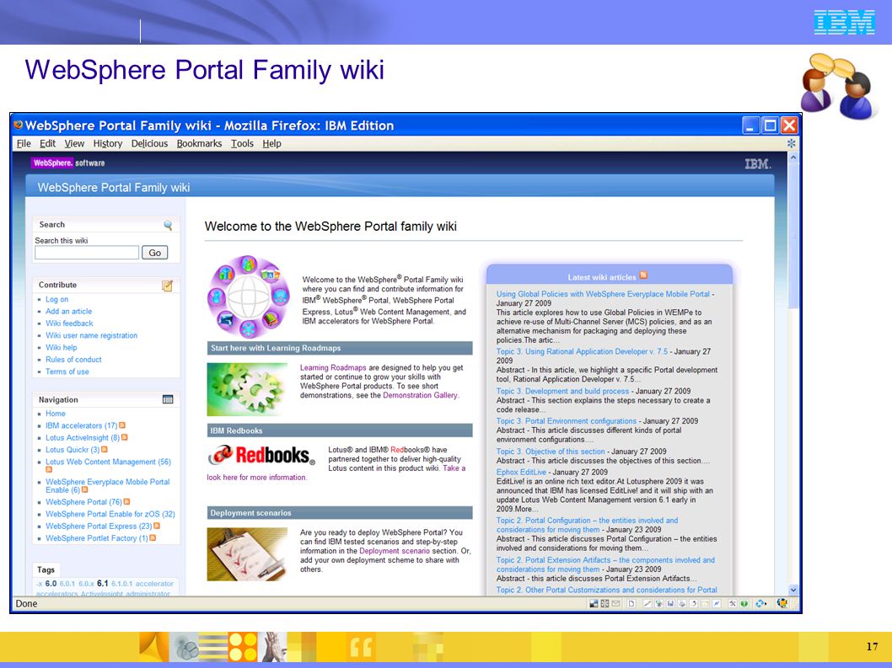The height and width of the screenshot is (668, 892).
Task: Click the green gears Learning Roadmaps image
Action: click(248, 389)
